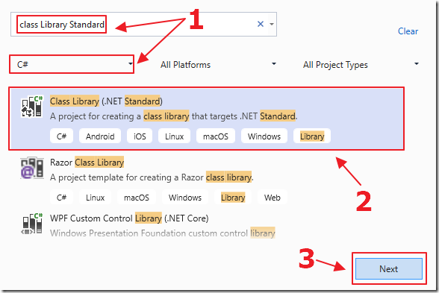Click Windows tag on Razor Class Library
This screenshot has width=439, height=293.
point(185,198)
